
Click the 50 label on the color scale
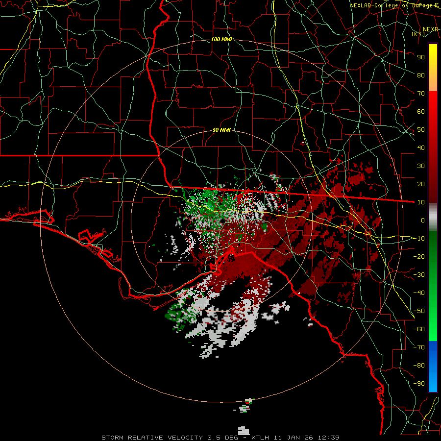[421, 130]
